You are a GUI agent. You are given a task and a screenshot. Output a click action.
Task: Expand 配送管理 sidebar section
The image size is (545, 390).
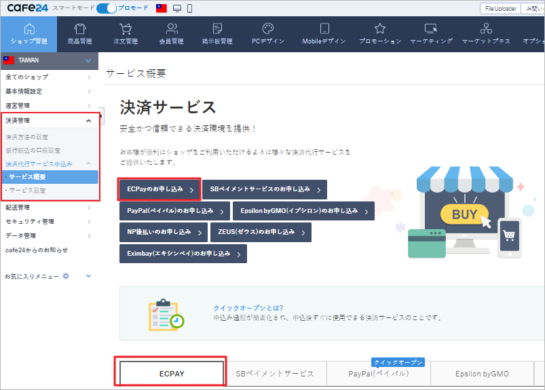pos(50,208)
